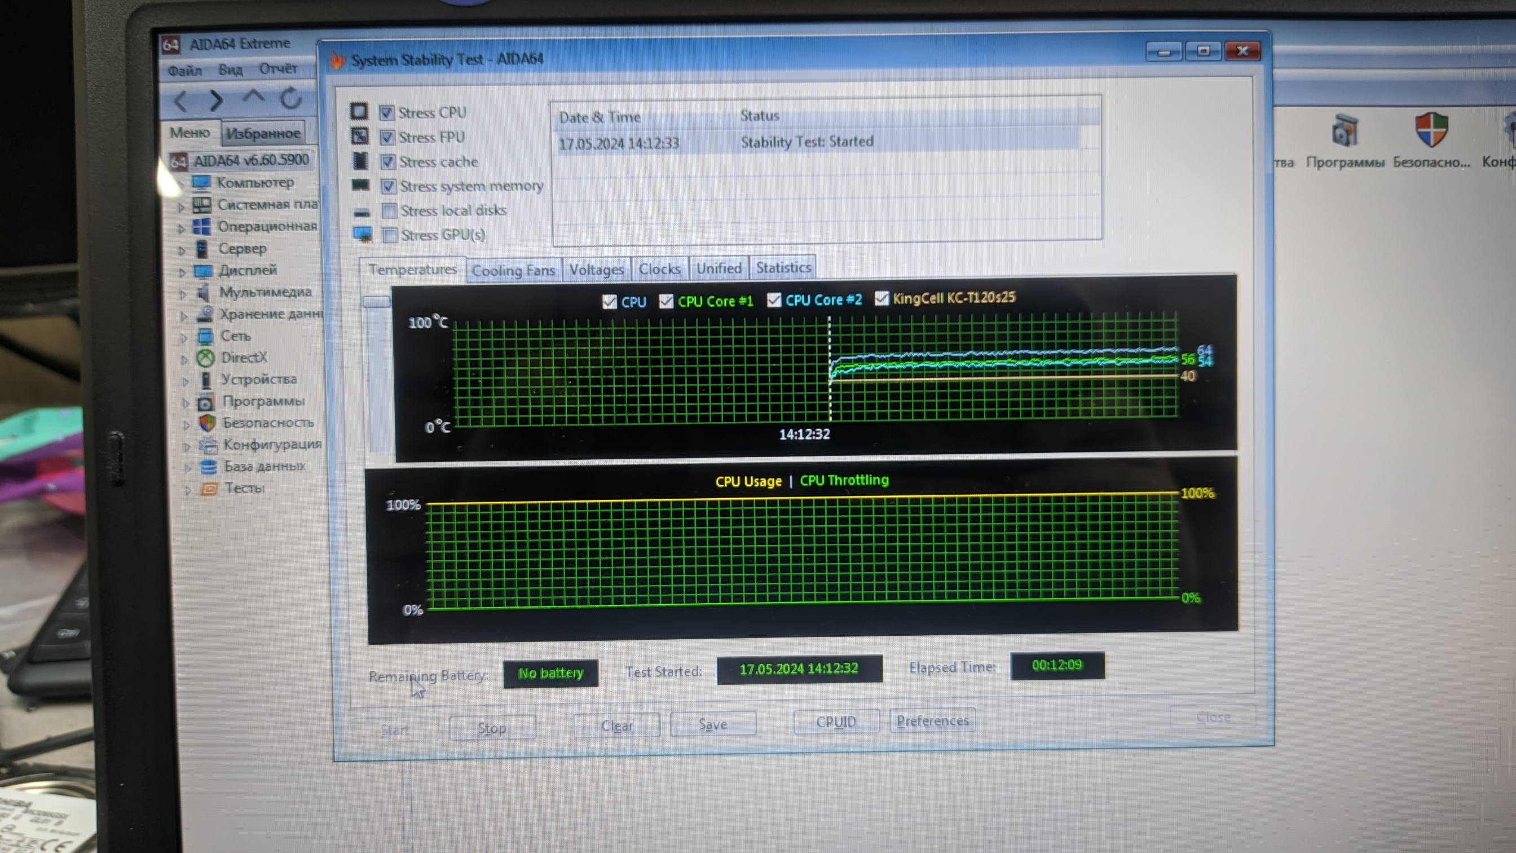Select the Сеть network icon

pos(205,336)
